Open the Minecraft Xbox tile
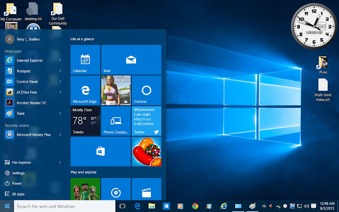Image resolution: width=339 pixels, height=212 pixels. [x=85, y=189]
